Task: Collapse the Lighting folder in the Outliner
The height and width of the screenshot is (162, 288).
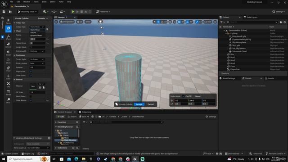Action: tap(226, 33)
